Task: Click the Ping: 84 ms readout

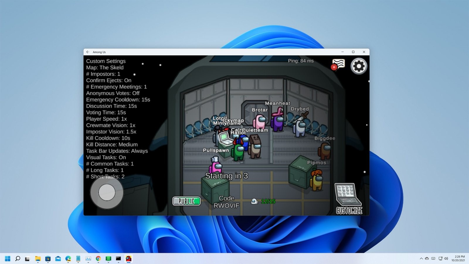Action: click(301, 61)
